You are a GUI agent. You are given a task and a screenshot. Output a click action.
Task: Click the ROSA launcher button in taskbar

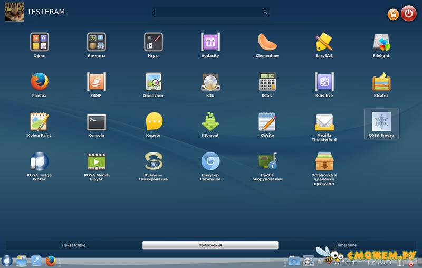pyautogui.click(x=7, y=261)
